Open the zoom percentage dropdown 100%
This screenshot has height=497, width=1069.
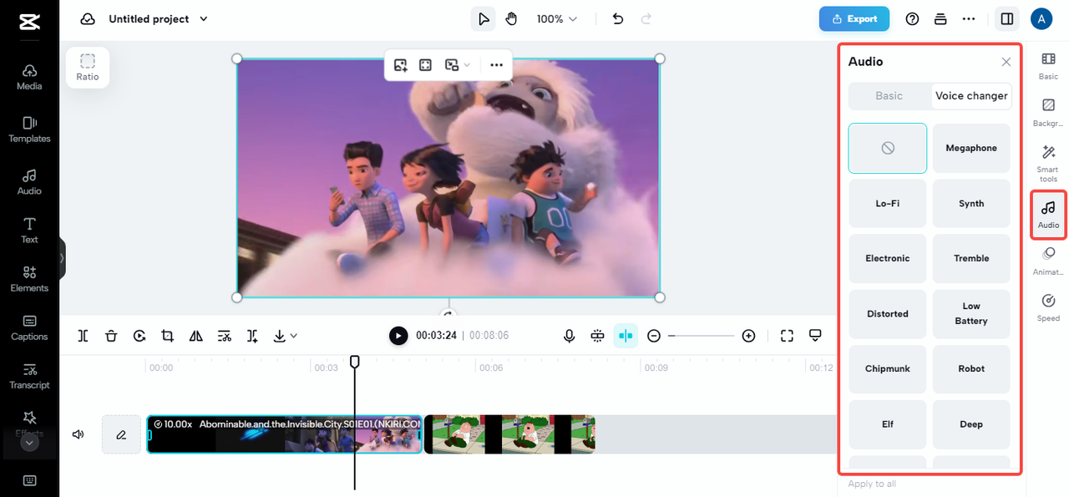(x=557, y=18)
